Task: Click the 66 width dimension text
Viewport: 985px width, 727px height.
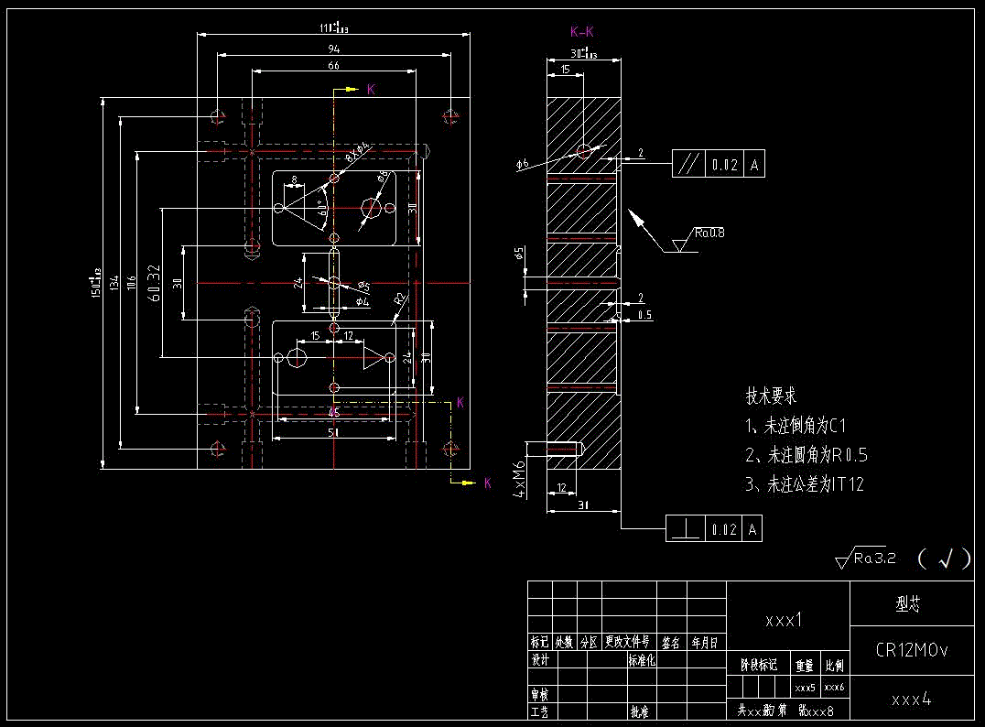Action: [x=333, y=65]
